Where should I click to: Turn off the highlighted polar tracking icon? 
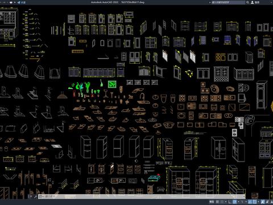[234, 202]
